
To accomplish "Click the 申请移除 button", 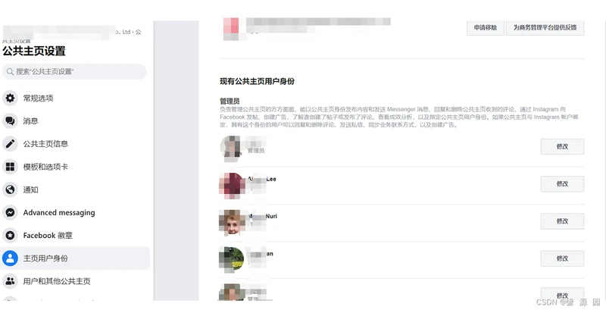I will (x=486, y=27).
